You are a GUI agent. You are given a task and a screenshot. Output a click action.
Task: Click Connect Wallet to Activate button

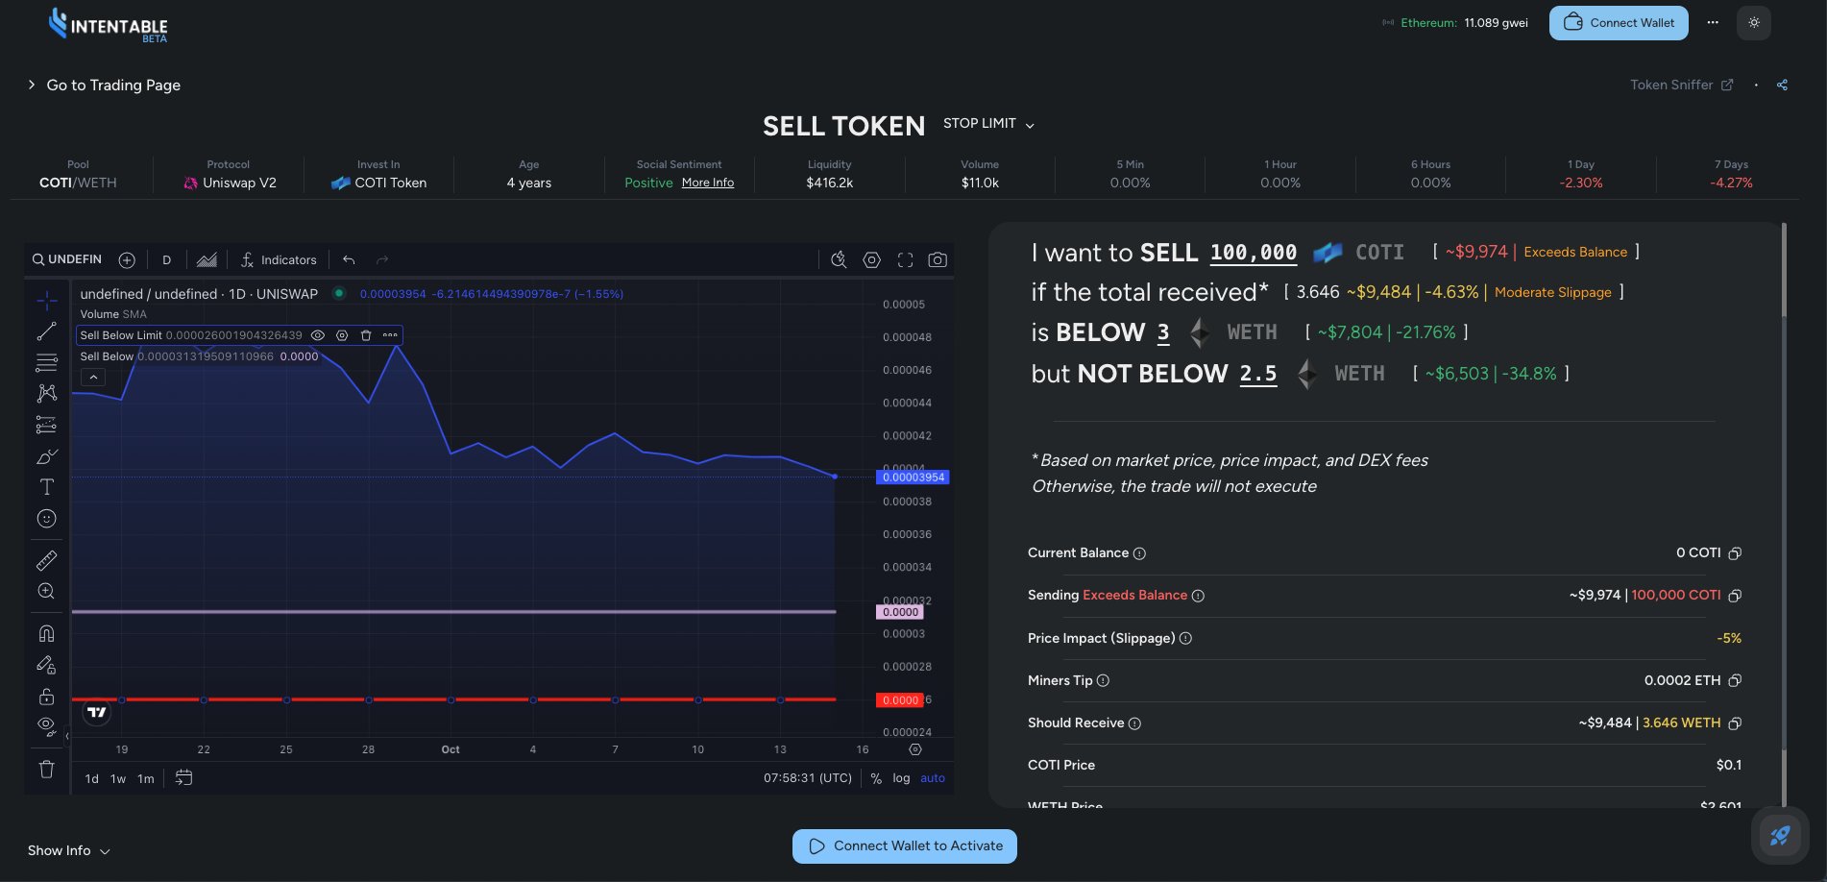[x=905, y=846]
